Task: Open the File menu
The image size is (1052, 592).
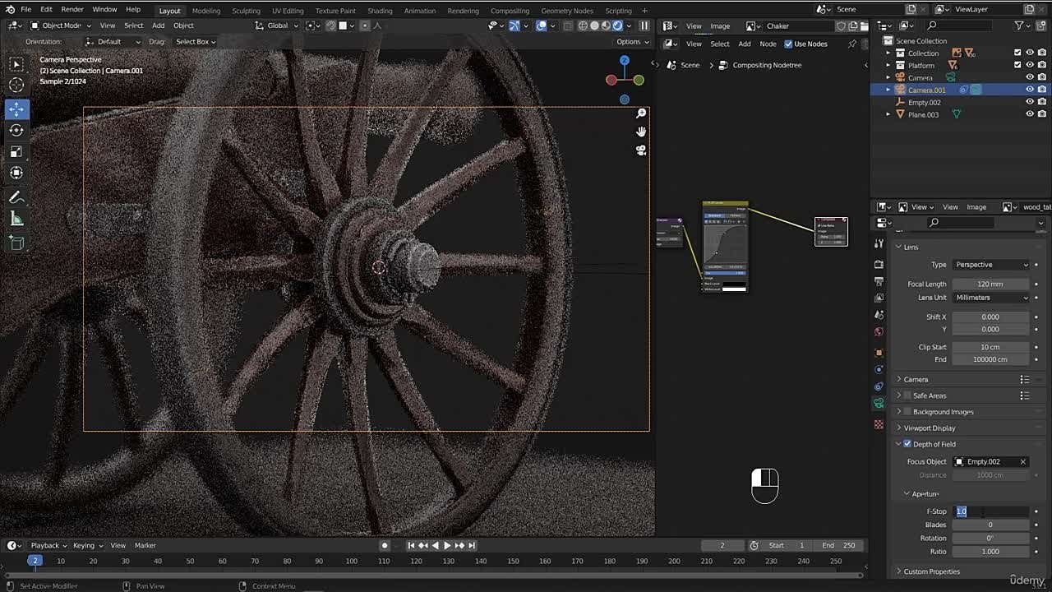Action: pos(25,9)
